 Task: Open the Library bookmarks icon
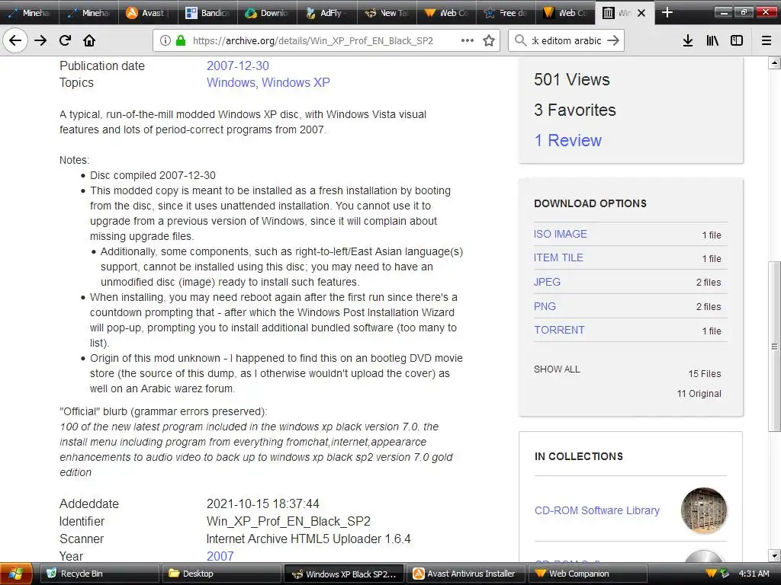[712, 40]
